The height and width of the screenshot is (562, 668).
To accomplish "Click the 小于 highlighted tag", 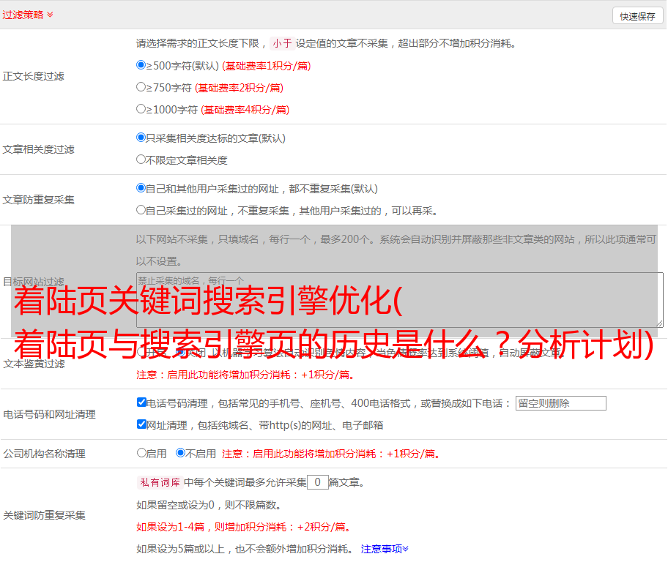I will (282, 43).
